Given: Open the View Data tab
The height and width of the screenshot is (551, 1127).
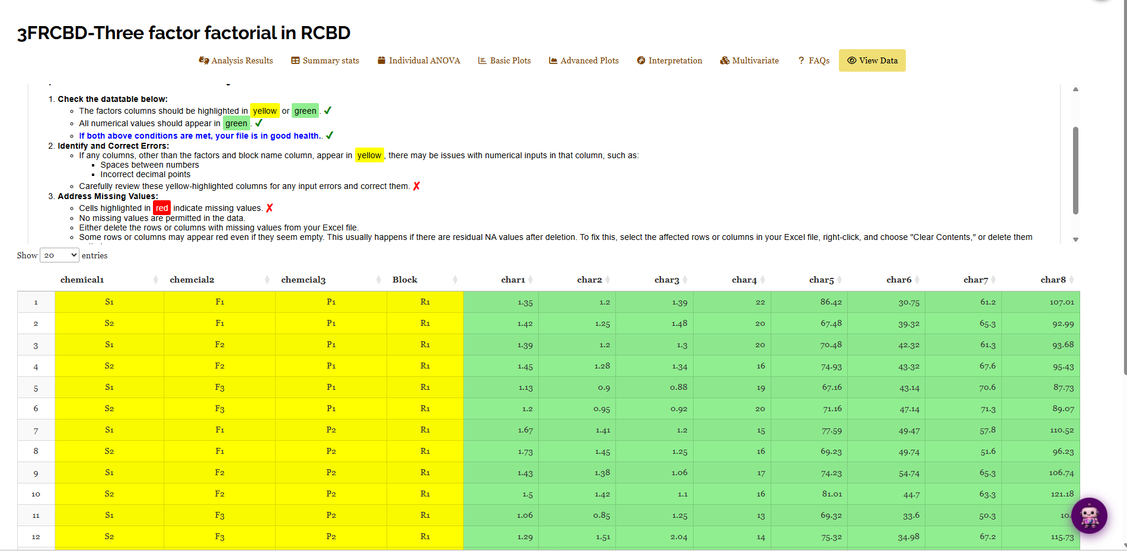Looking at the screenshot, I should pos(872,60).
